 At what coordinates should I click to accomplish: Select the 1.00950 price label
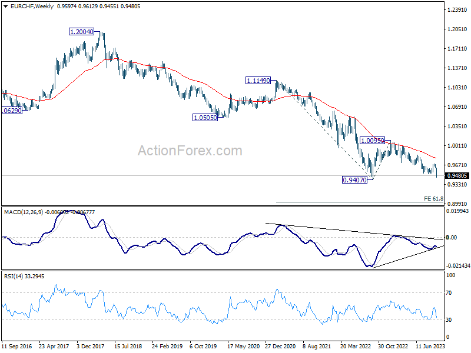372,141
